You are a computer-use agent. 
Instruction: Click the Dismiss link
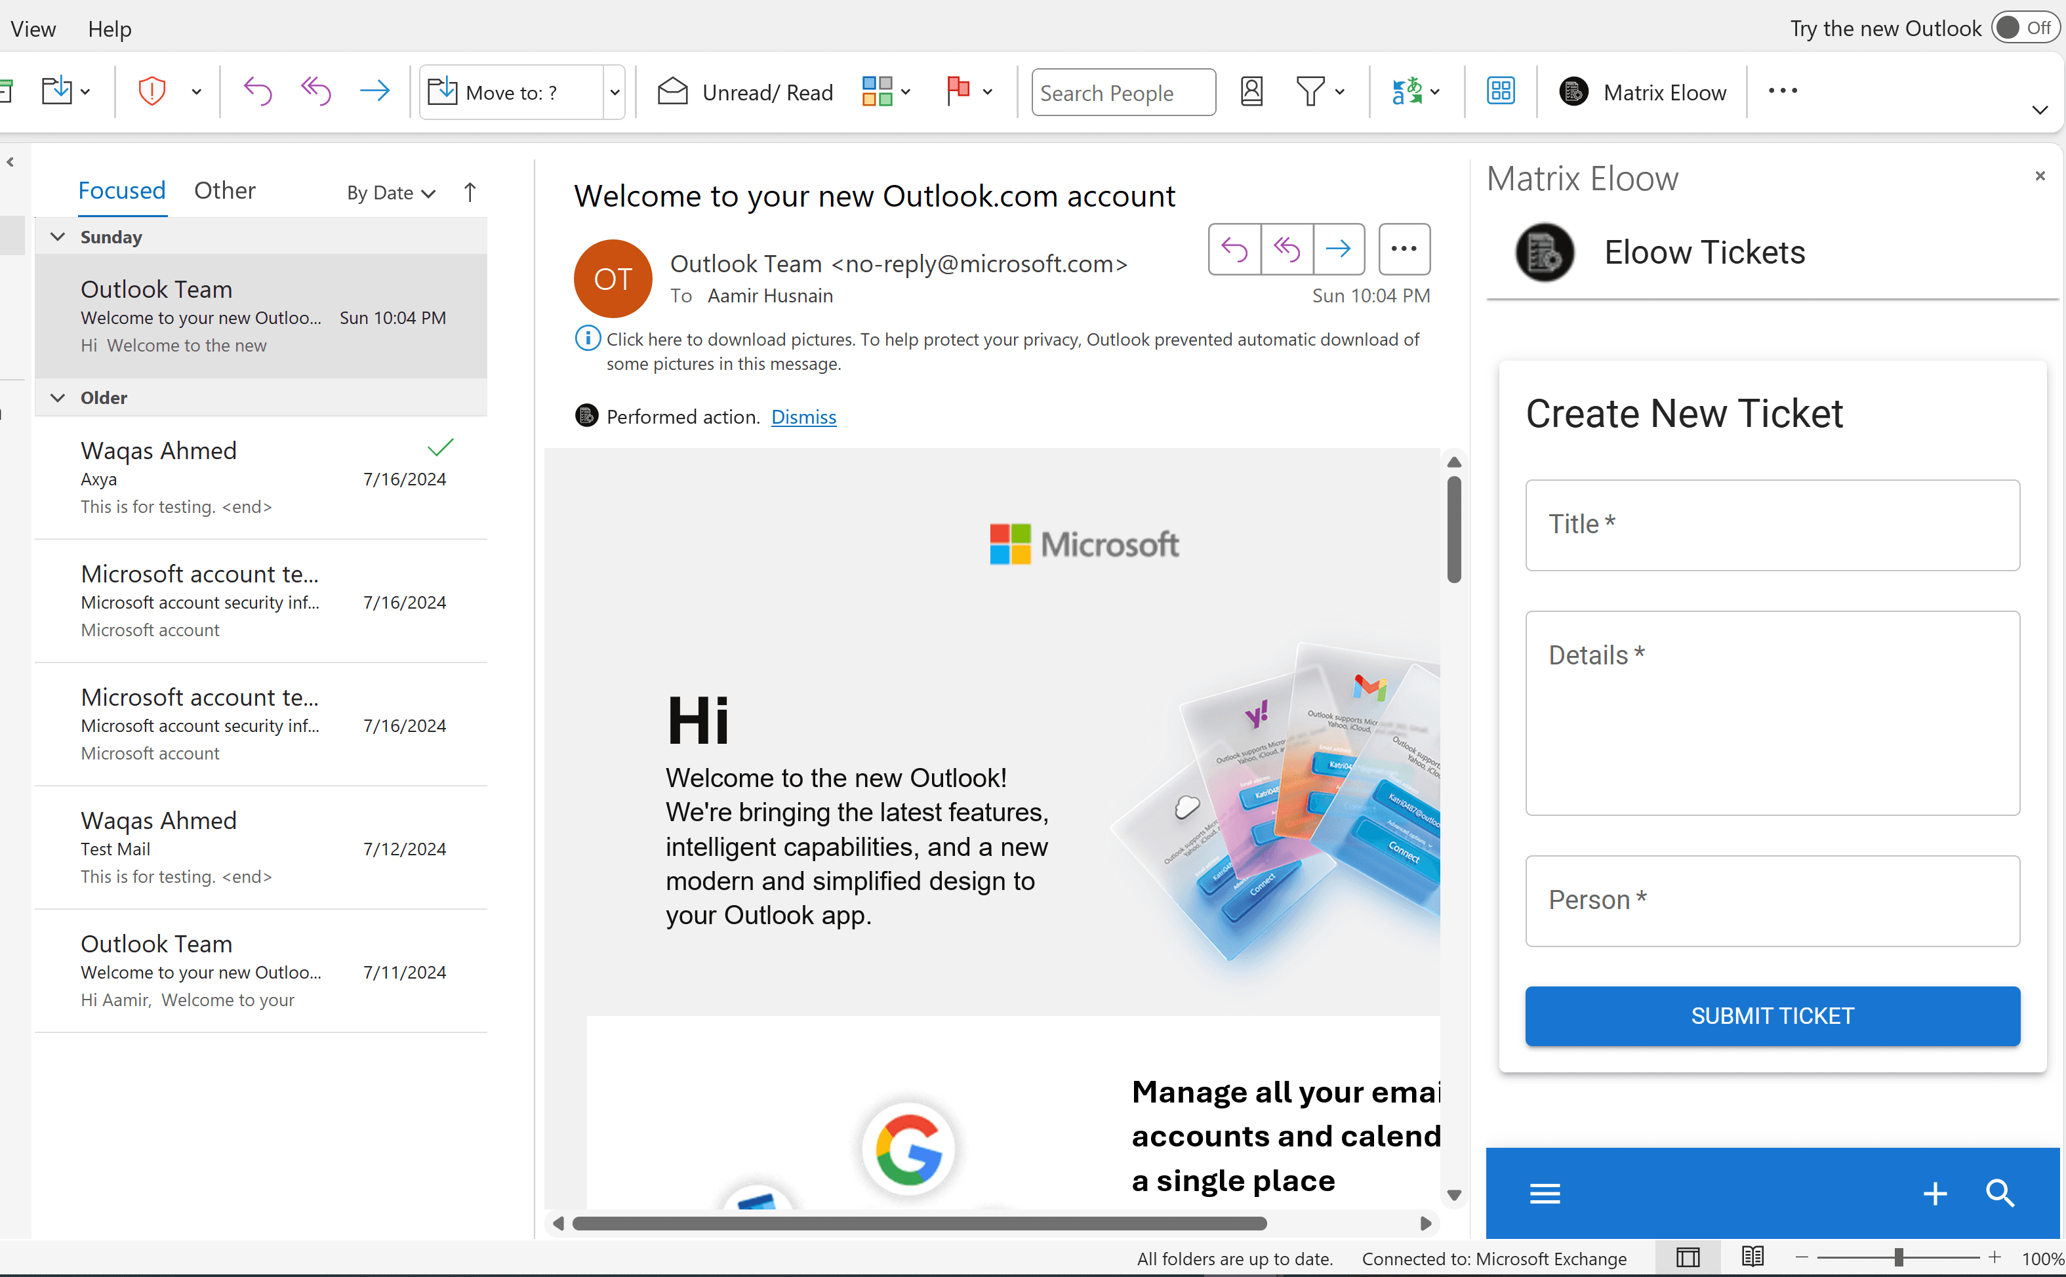(x=803, y=416)
